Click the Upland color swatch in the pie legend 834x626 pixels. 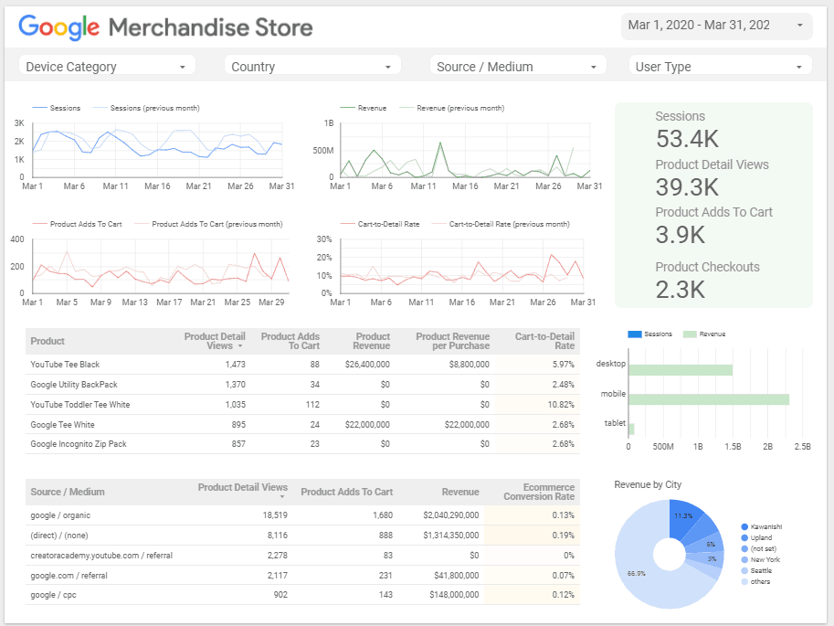pyautogui.click(x=744, y=537)
